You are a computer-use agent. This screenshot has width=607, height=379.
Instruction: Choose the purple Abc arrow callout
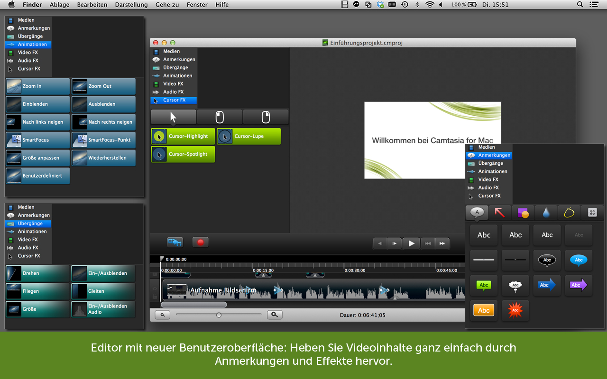click(579, 285)
